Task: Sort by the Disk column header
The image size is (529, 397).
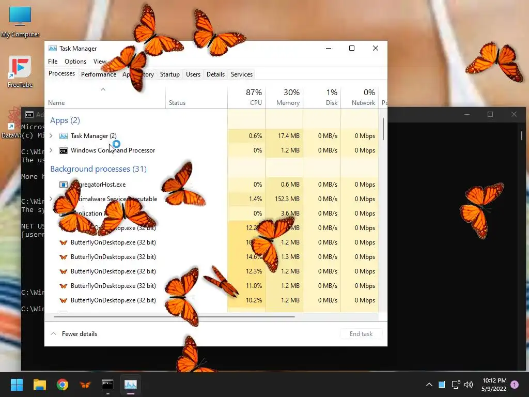Action: tap(322, 98)
